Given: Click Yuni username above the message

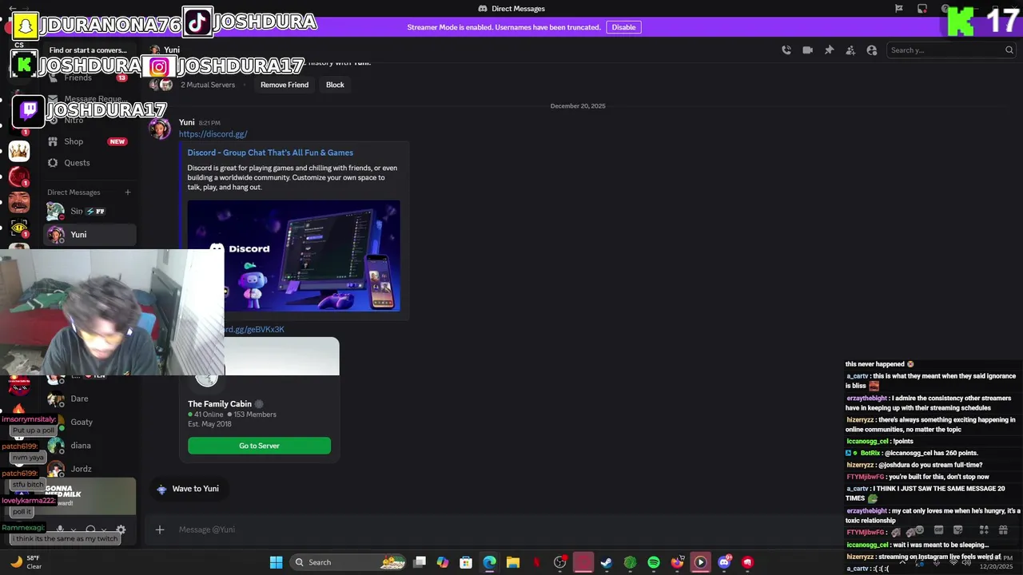Looking at the screenshot, I should [187, 122].
